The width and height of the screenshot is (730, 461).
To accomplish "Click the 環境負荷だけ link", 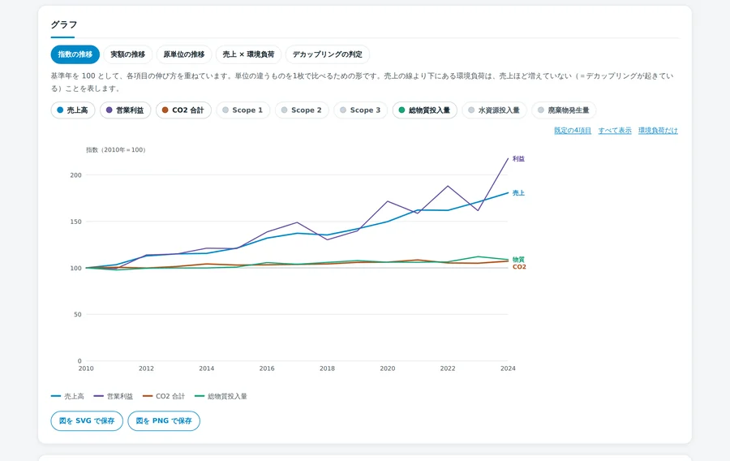I will pos(658,131).
